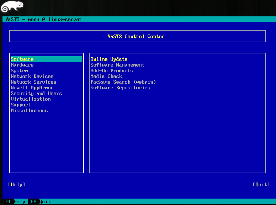Viewport: 276px width, 205px height.
Task: Click F1 Help in bottom bar
Action: (15, 201)
